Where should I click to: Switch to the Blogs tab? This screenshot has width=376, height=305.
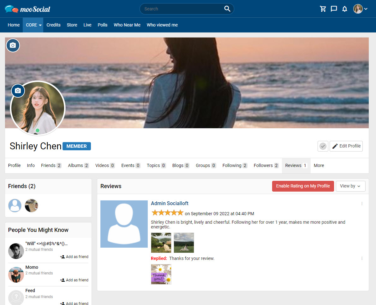click(181, 165)
